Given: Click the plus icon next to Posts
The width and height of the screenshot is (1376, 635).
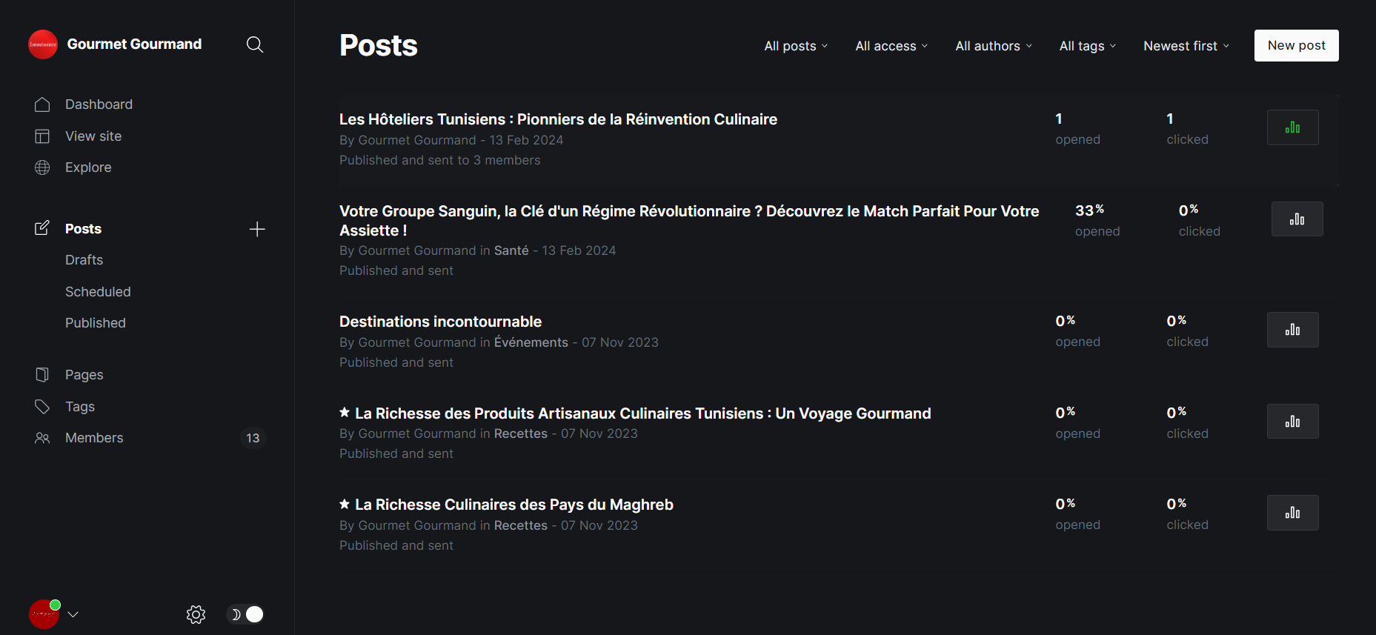Looking at the screenshot, I should click(x=257, y=229).
